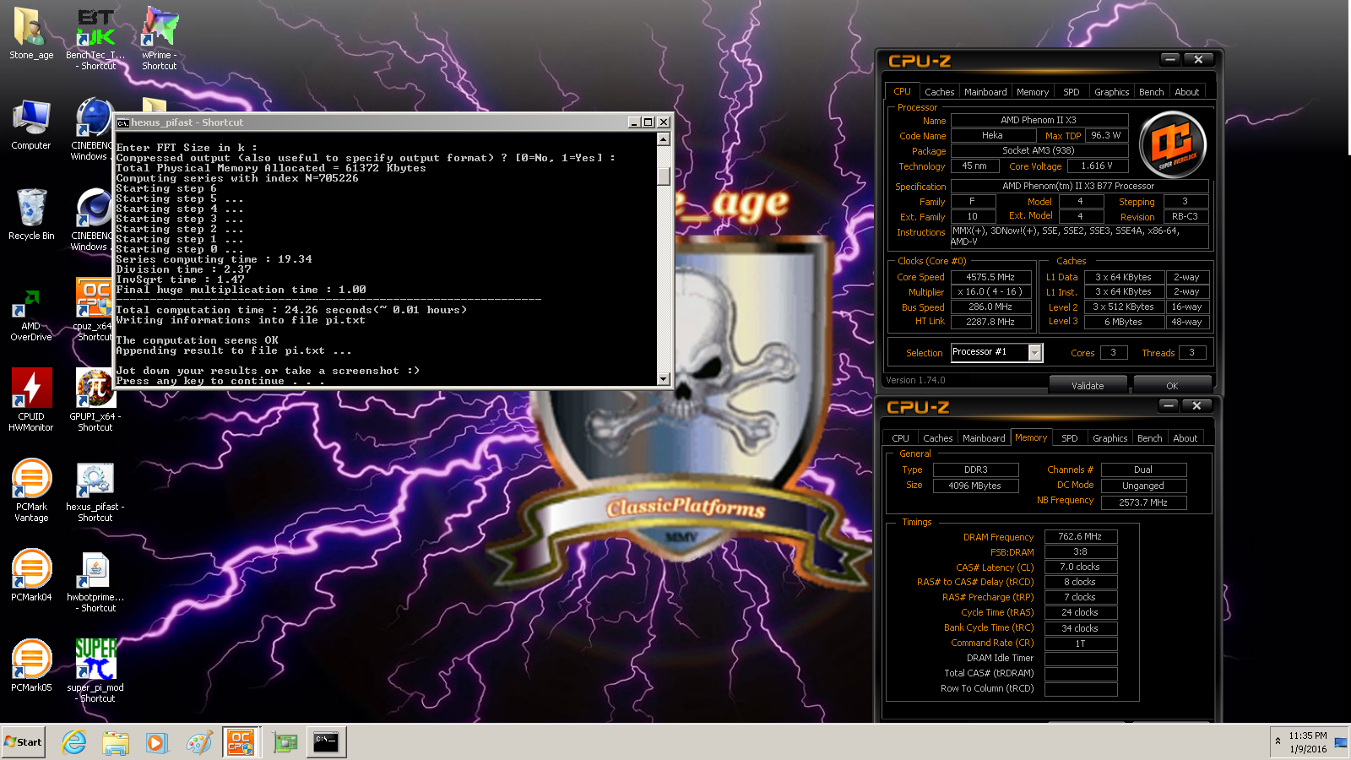Click the console vertical scrollbar thumb
Image resolution: width=1351 pixels, height=760 pixels.
coord(664,176)
